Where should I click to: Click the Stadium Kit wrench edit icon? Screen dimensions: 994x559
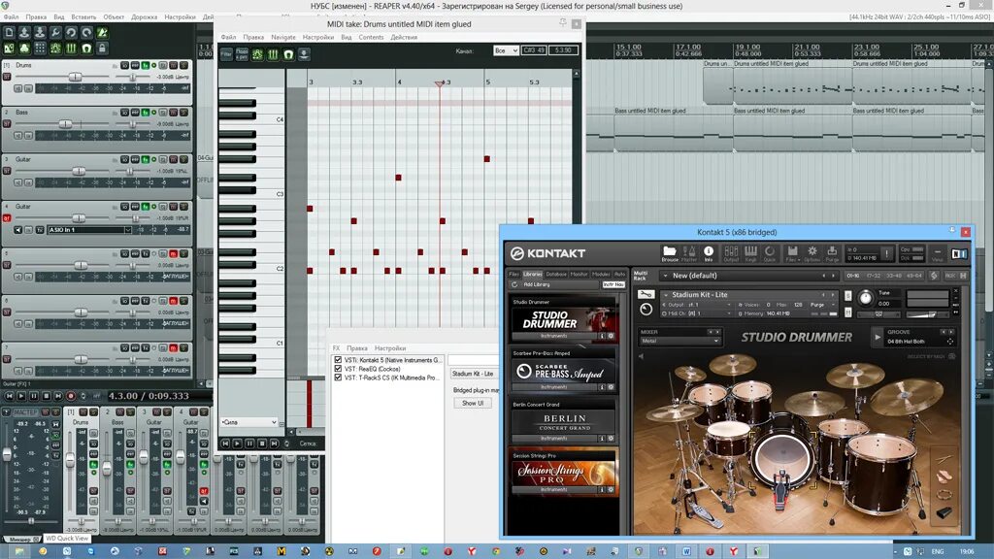[x=646, y=294]
